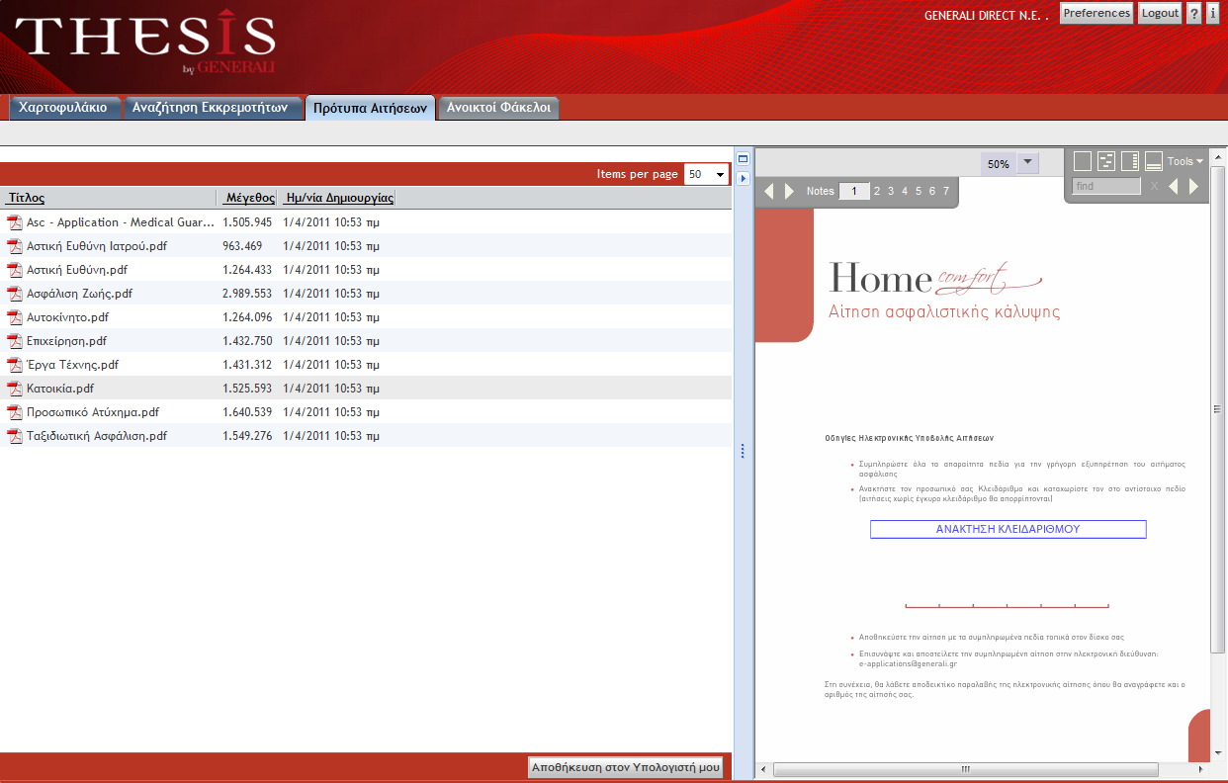
Task: Open the info 'i' icon in header
Action: click(x=1213, y=13)
